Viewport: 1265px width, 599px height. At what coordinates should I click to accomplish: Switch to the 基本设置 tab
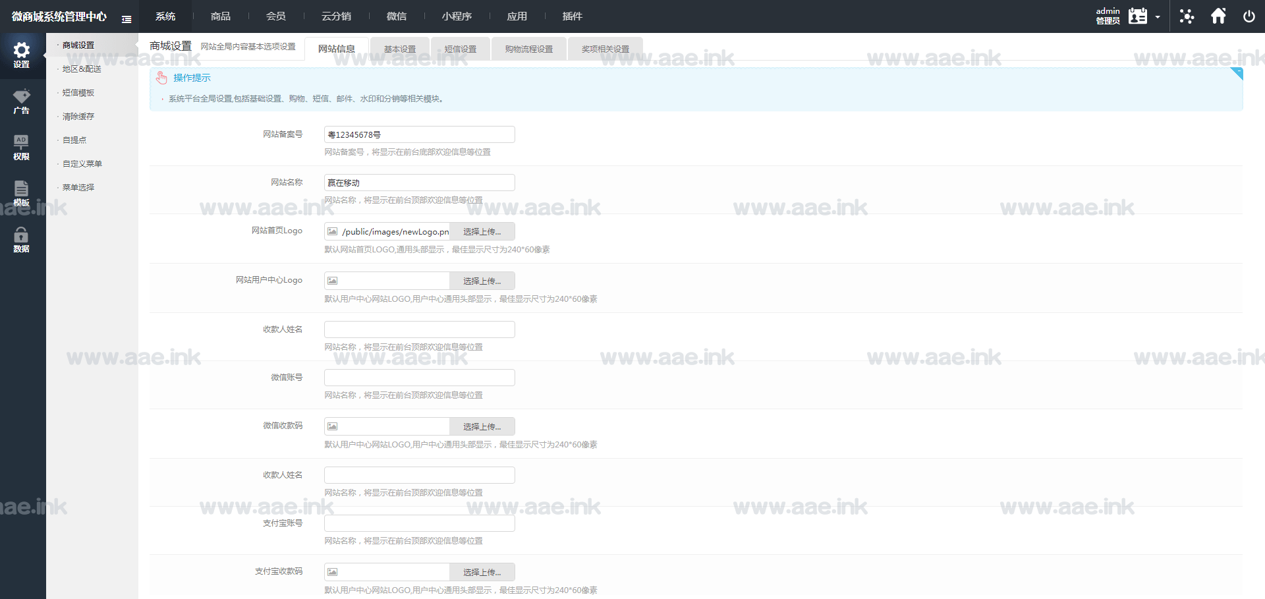click(x=400, y=49)
